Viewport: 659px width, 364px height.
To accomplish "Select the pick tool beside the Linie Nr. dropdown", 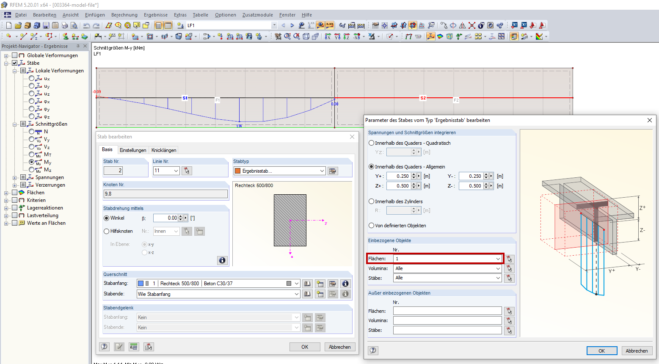I will [x=187, y=171].
